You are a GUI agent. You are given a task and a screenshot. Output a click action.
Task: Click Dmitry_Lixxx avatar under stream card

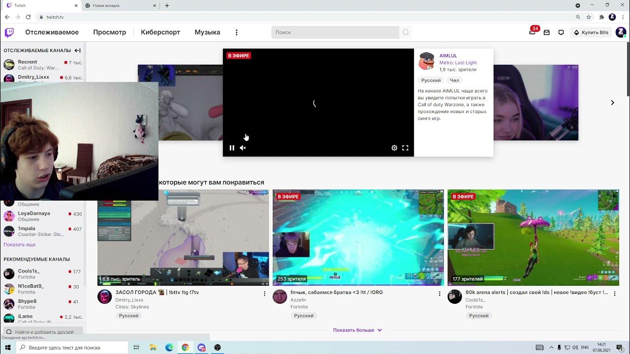(104, 296)
